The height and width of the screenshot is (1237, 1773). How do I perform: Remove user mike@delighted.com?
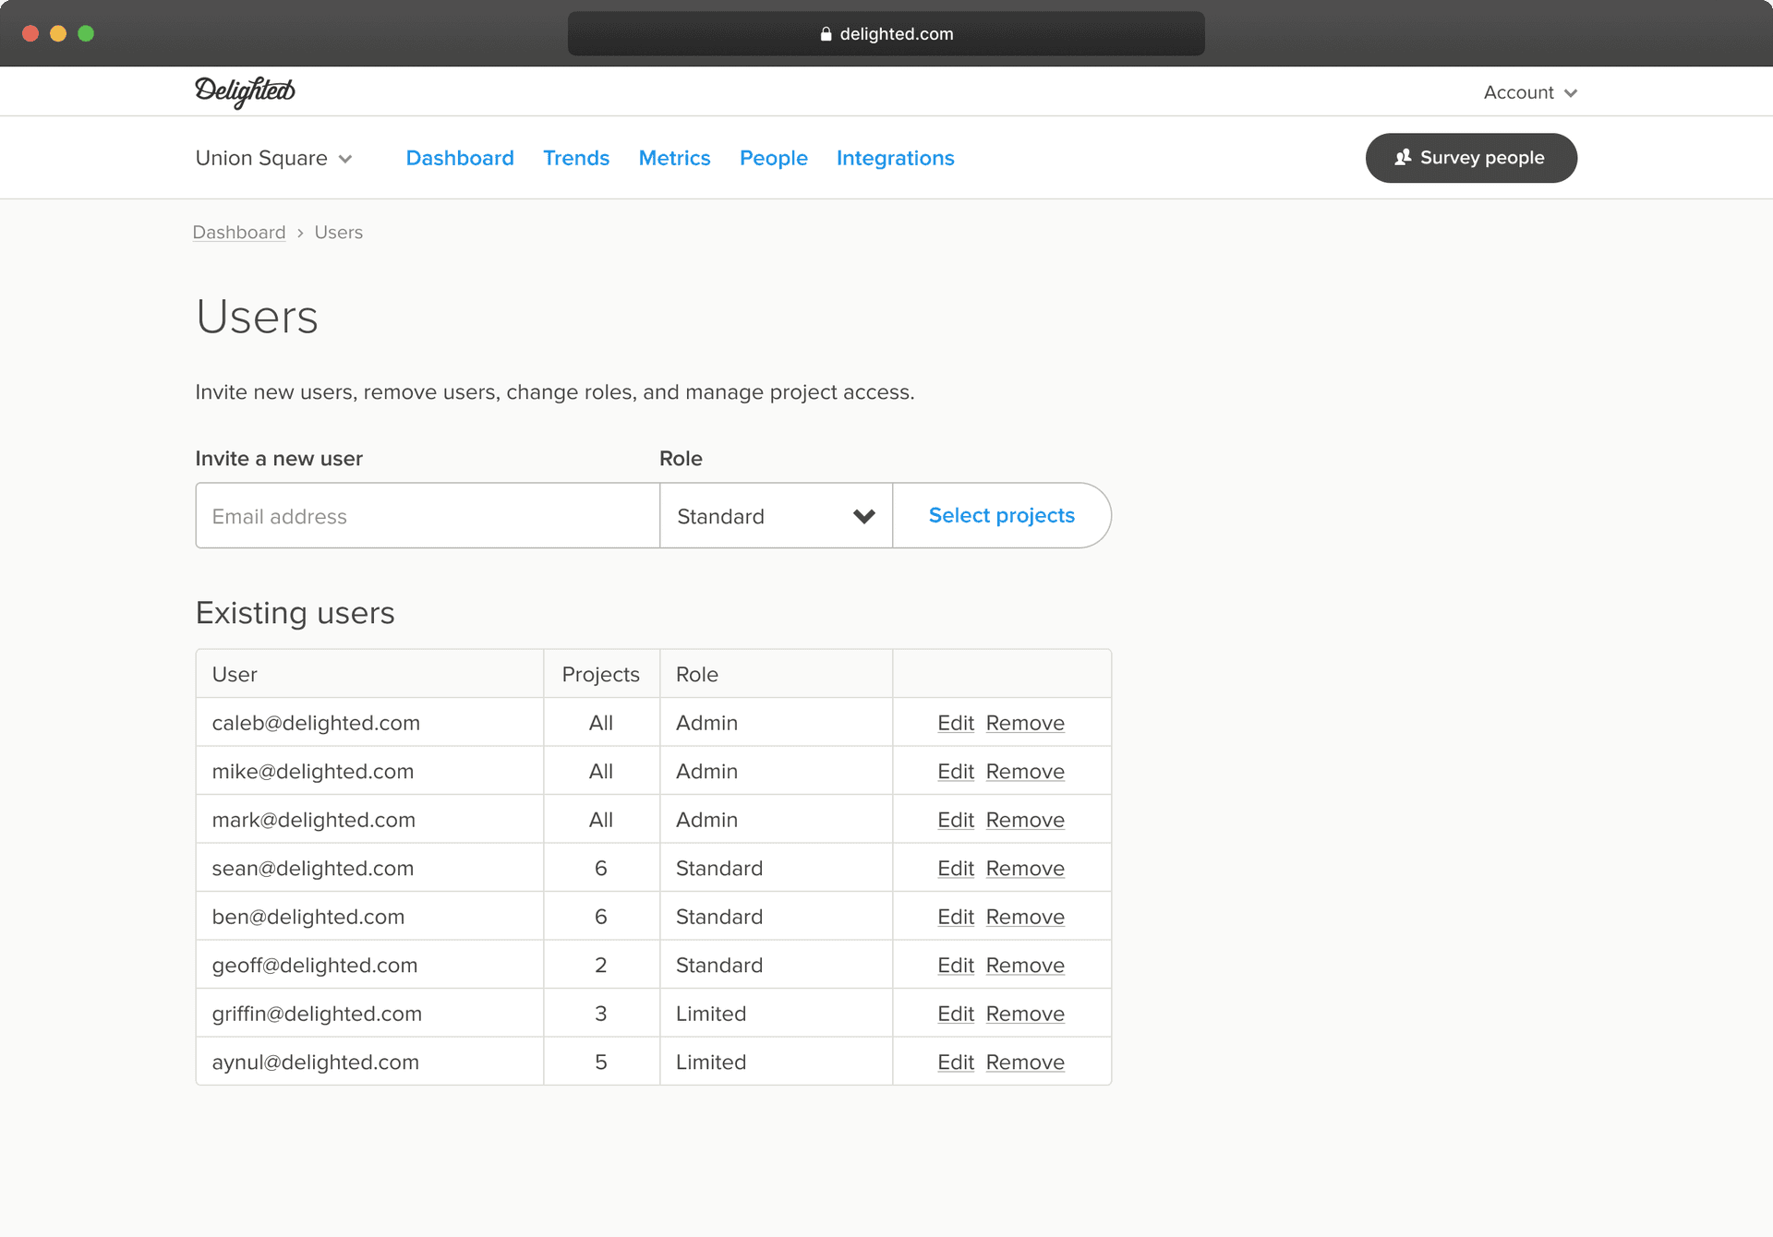[1025, 771]
